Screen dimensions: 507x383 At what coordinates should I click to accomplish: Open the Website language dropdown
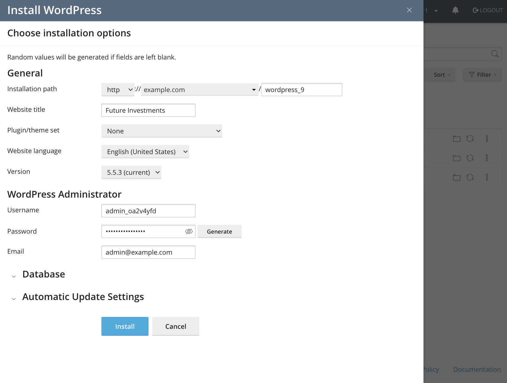[x=145, y=152]
